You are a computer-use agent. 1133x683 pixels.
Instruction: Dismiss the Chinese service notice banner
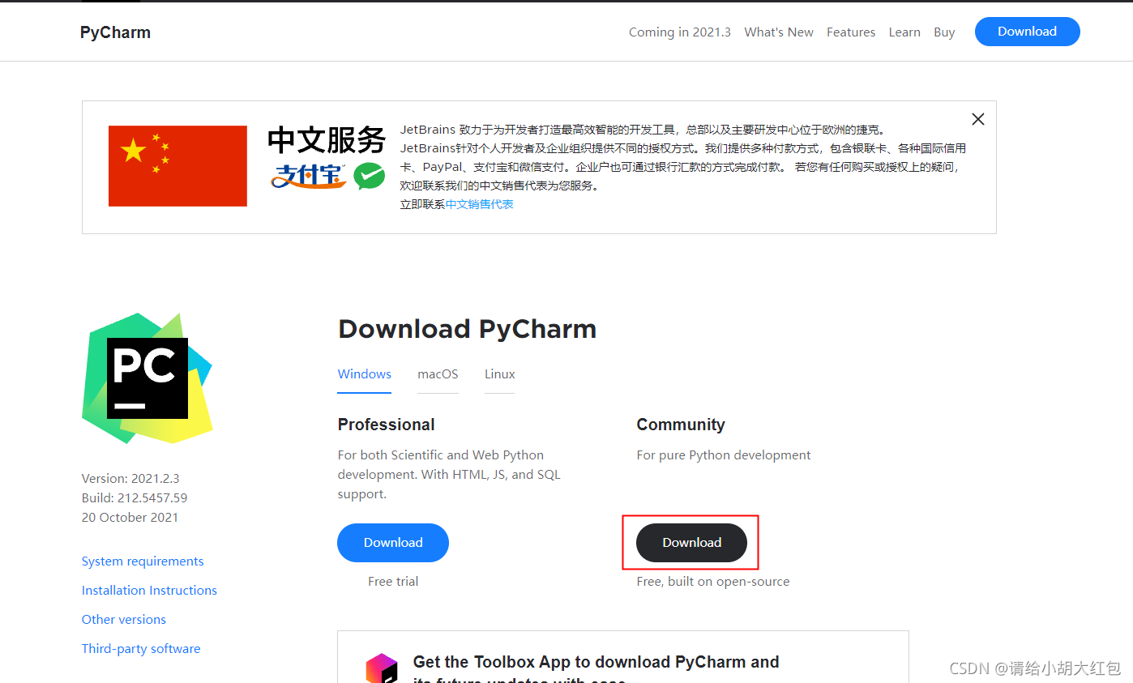[977, 118]
